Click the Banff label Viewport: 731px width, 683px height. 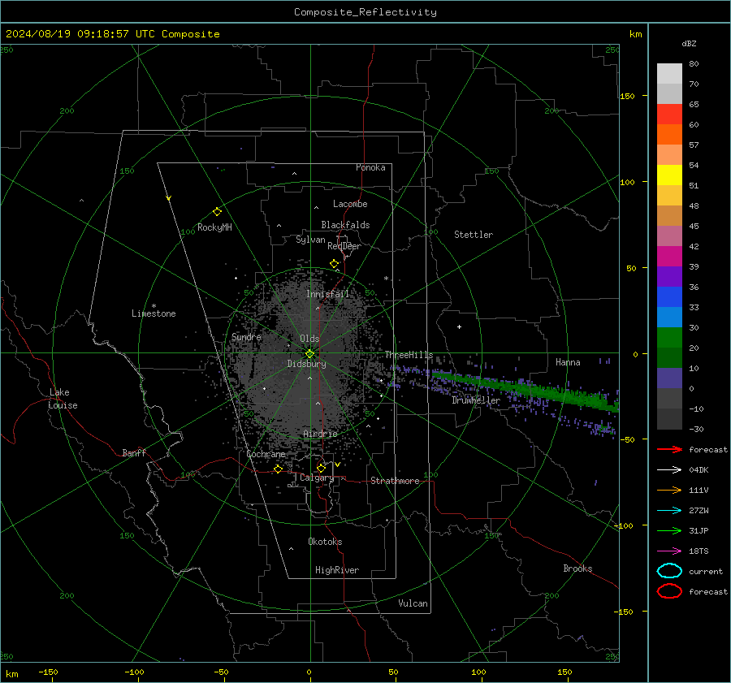134,452
